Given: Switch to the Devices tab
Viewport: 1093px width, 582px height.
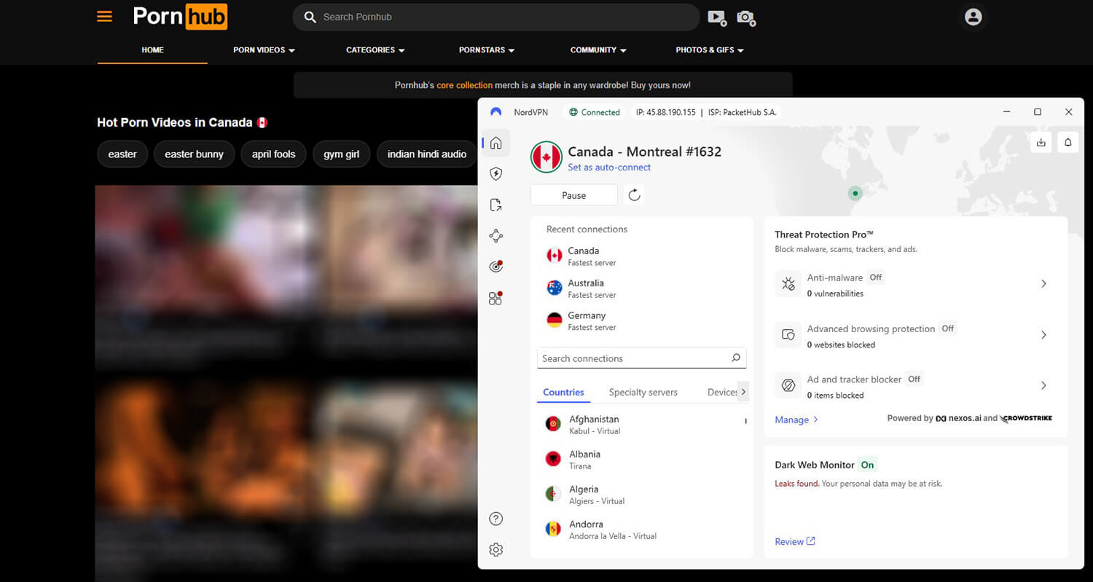Looking at the screenshot, I should (x=722, y=392).
